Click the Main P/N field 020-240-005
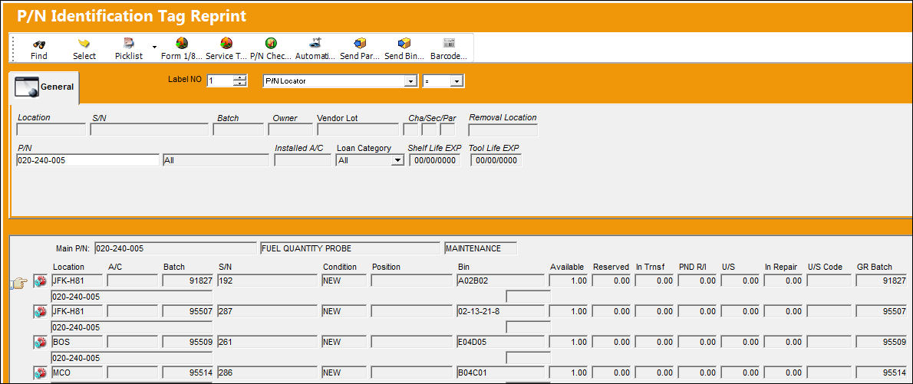 [175, 248]
